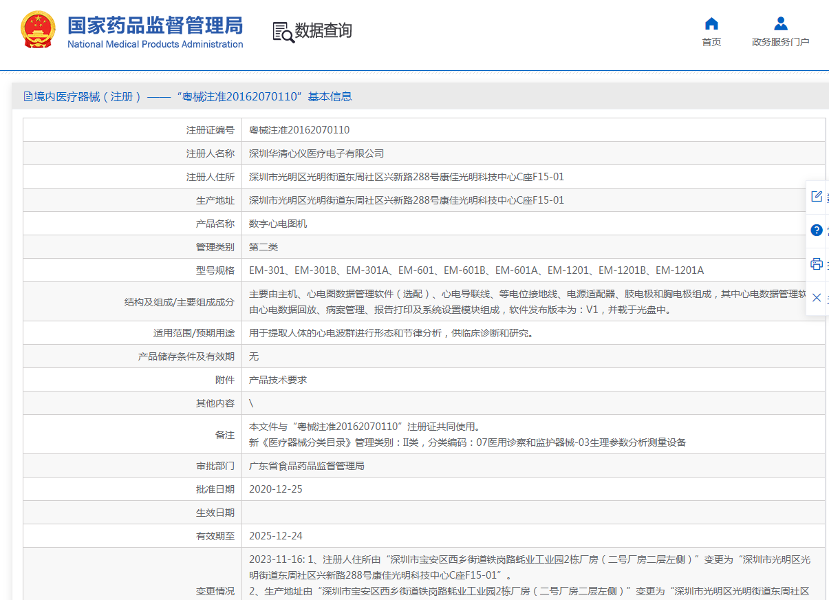Click the 附件 row label
This screenshot has width=829, height=600.
pyautogui.click(x=225, y=380)
